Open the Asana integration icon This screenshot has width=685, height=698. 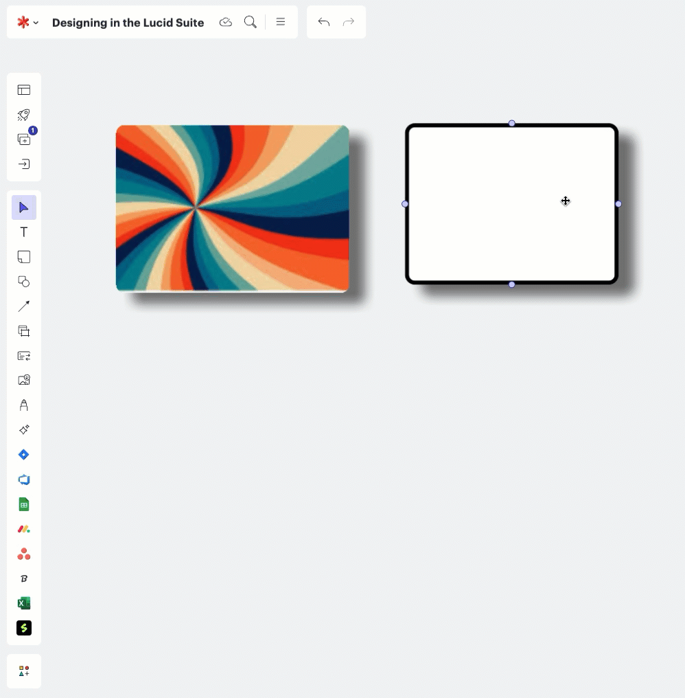click(24, 554)
